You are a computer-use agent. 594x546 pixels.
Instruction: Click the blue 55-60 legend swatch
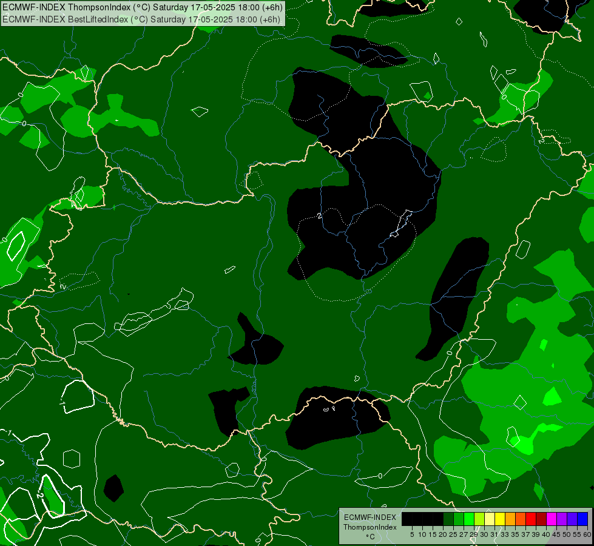click(582, 519)
